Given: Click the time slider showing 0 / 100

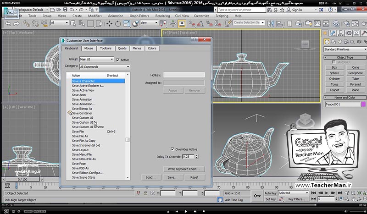Looking at the screenshot, I should point(22,179).
